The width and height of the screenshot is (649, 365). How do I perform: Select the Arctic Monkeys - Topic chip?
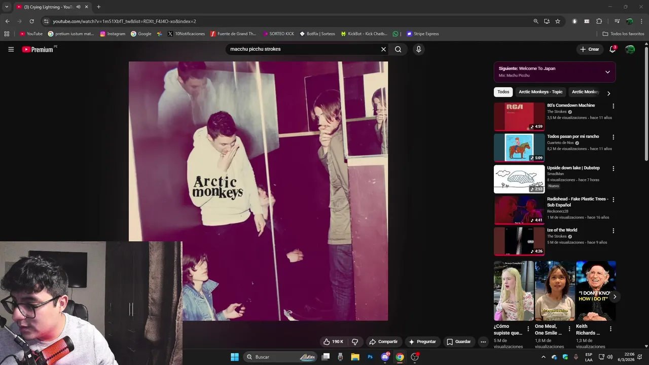540,92
